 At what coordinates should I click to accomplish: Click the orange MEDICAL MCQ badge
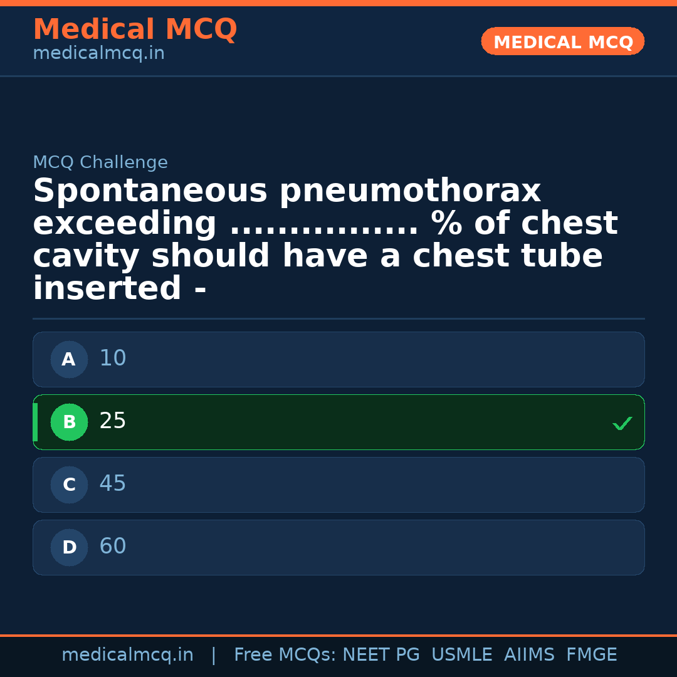(562, 41)
